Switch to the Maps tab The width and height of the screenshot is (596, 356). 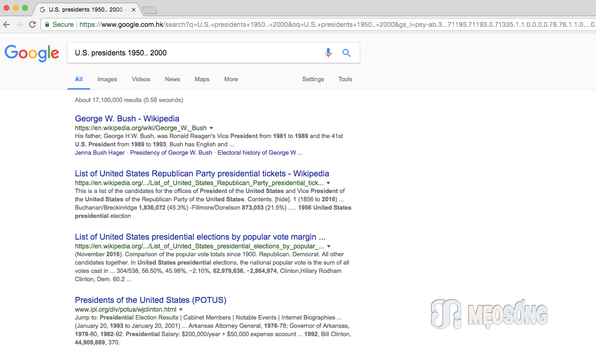(x=202, y=79)
